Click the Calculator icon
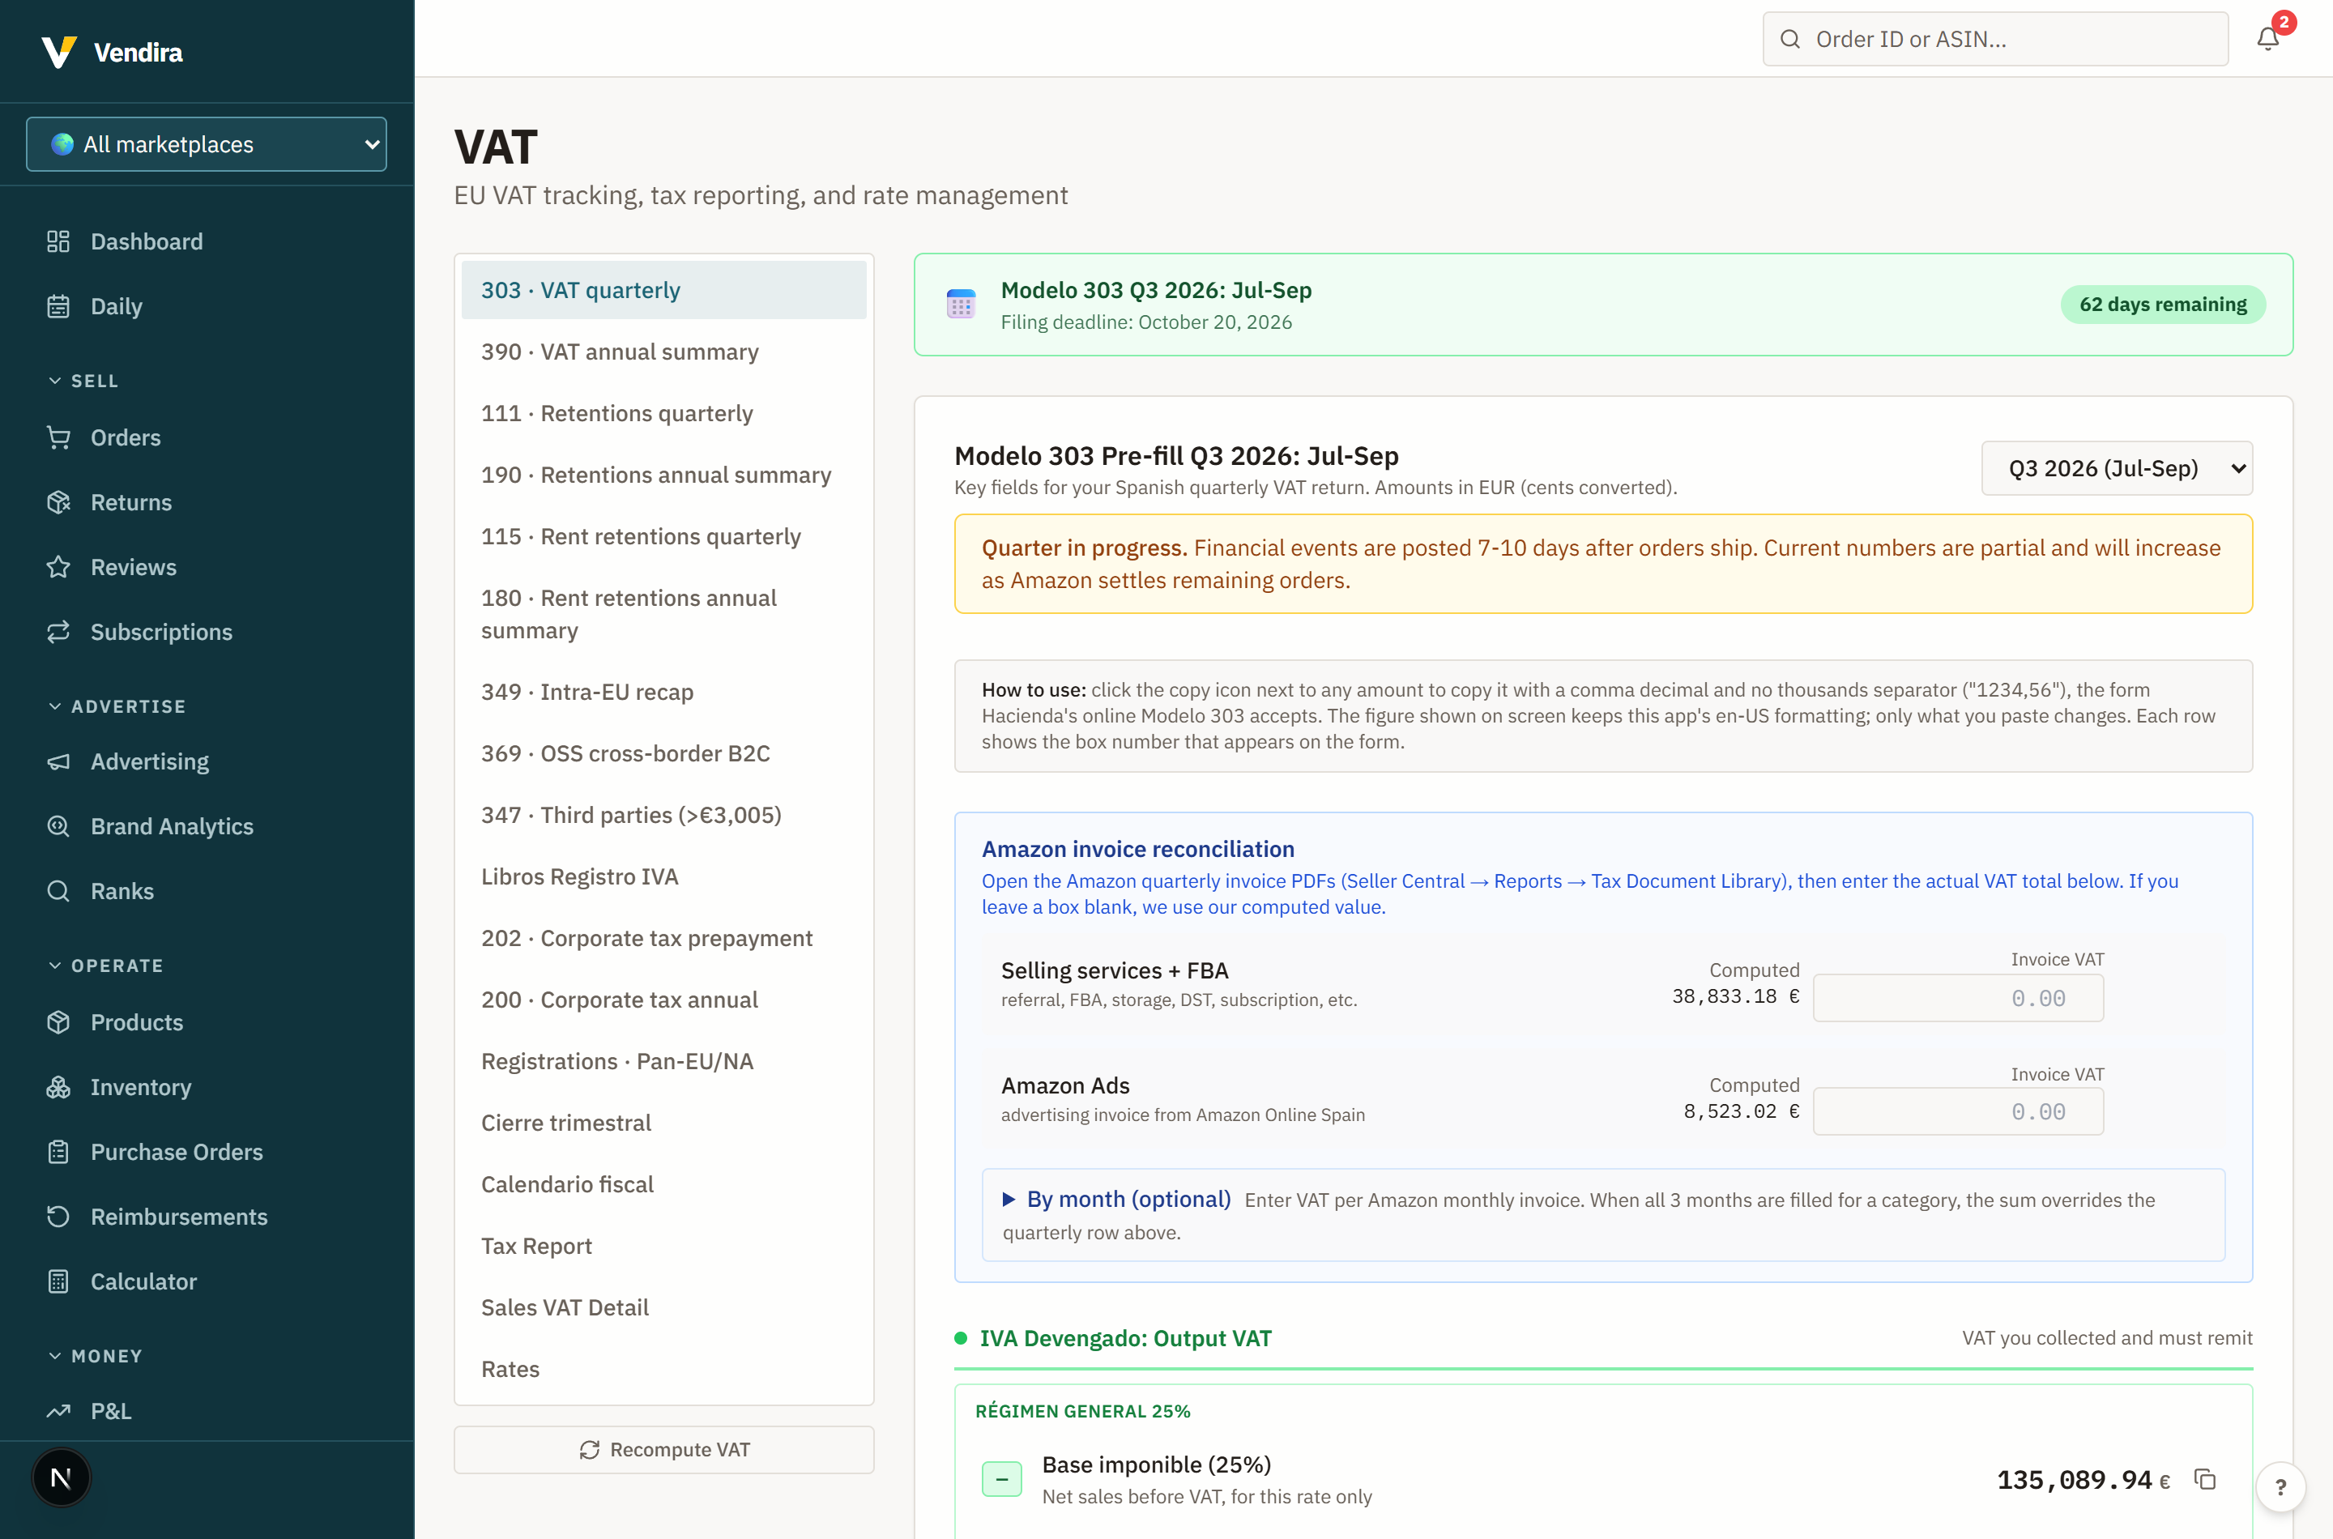Viewport: 2333px width, 1539px height. (x=59, y=1282)
